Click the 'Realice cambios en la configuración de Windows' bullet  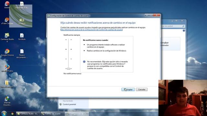point(106,51)
